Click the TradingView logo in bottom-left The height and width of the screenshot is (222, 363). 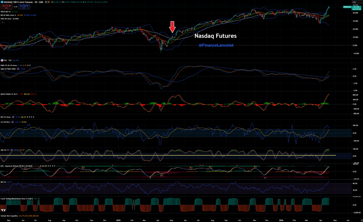click(x=4, y=211)
